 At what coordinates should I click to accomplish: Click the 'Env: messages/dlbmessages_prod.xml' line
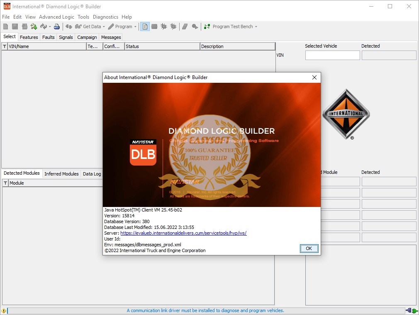tap(143, 245)
